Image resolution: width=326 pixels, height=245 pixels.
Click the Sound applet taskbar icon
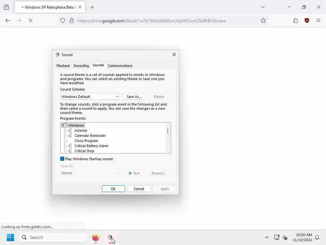coord(110,237)
